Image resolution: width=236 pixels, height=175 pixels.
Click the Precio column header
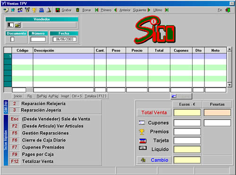pyautogui.click(x=137, y=50)
